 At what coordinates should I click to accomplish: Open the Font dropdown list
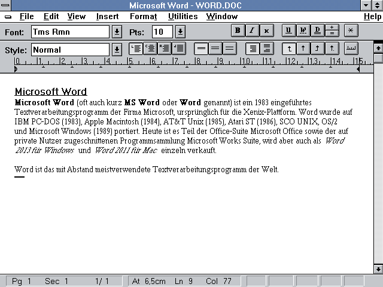[117, 32]
